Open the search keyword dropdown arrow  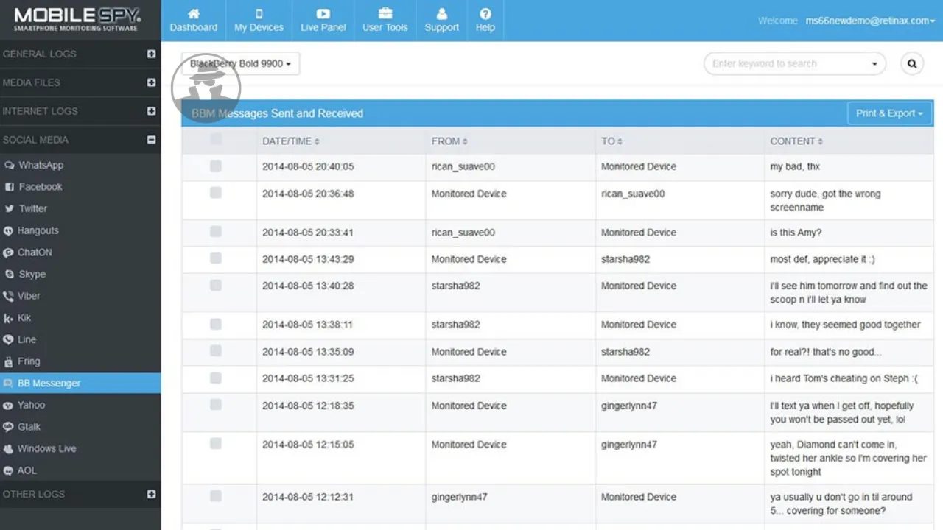[874, 64]
